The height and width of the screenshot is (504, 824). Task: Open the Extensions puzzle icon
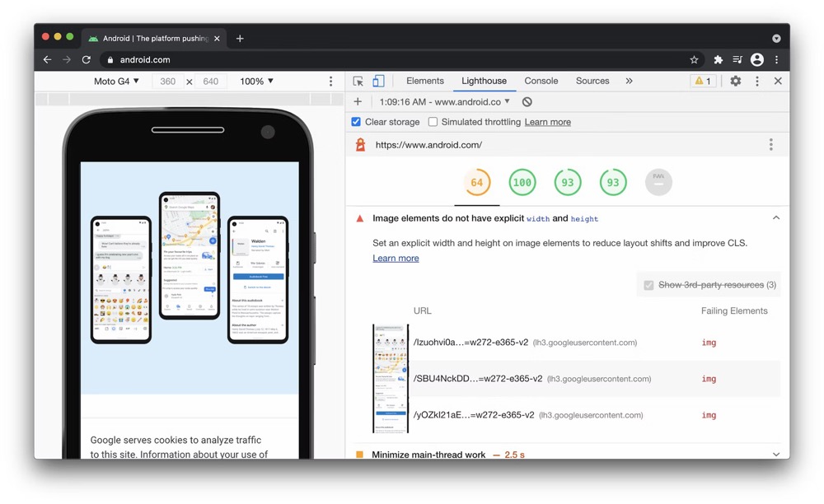(718, 60)
